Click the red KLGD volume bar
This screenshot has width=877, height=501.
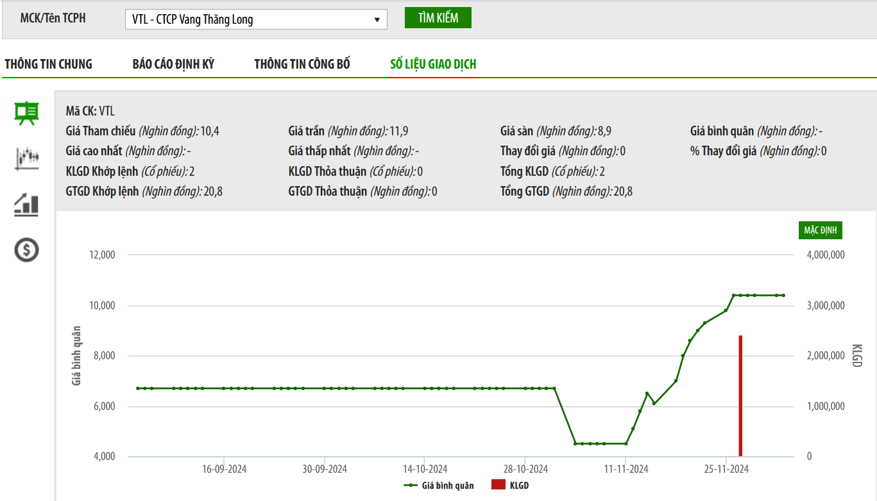pyautogui.click(x=740, y=395)
